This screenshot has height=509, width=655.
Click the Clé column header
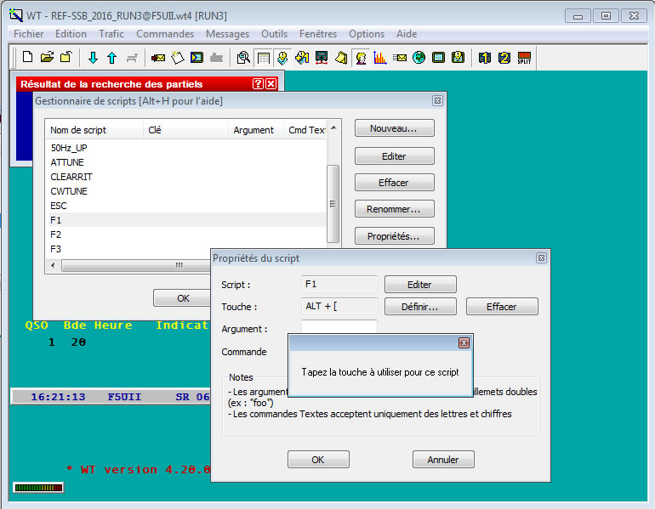[155, 130]
